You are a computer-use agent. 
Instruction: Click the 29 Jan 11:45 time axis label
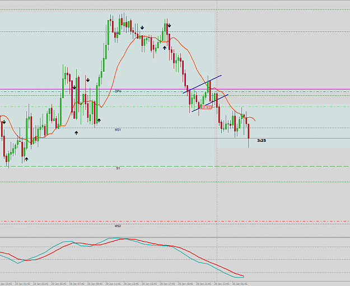[113, 284]
